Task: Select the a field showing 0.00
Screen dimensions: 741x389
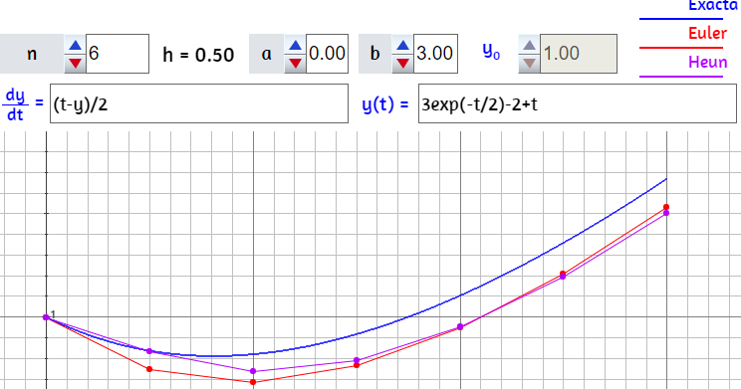Action: coord(327,54)
